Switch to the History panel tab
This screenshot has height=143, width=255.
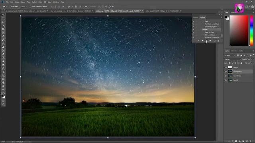[x=196, y=17]
